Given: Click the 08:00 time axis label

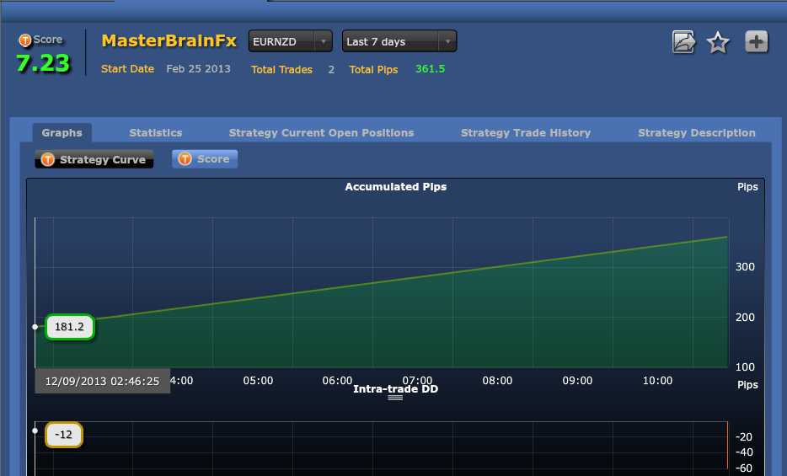Looking at the screenshot, I should (497, 381).
